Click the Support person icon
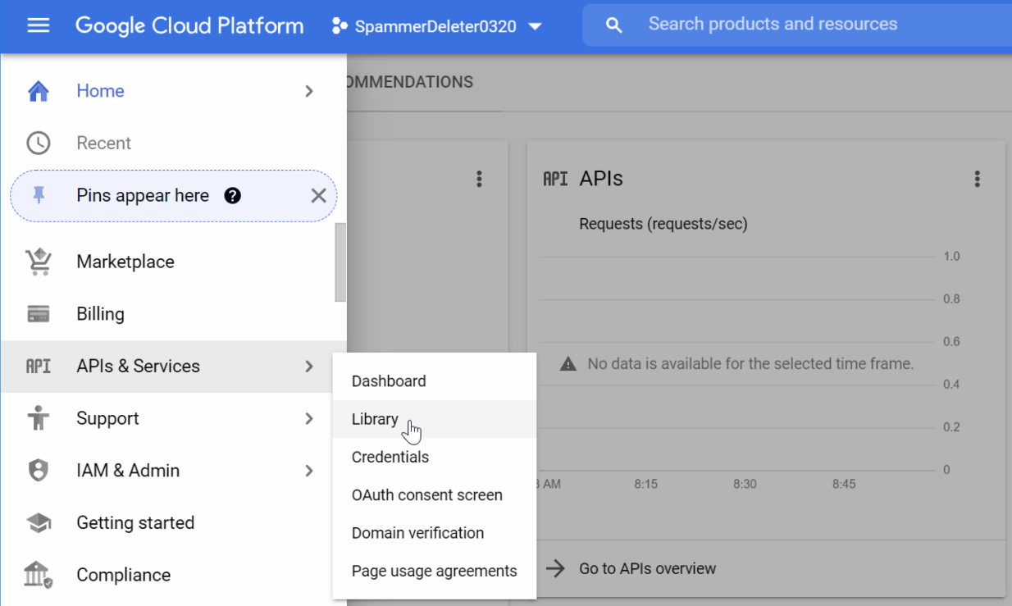Image resolution: width=1012 pixels, height=606 pixels. tap(39, 418)
